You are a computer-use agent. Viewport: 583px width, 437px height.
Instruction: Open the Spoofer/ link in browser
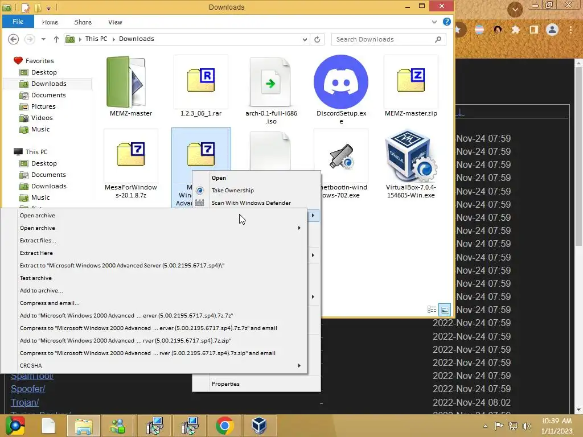[28, 389]
